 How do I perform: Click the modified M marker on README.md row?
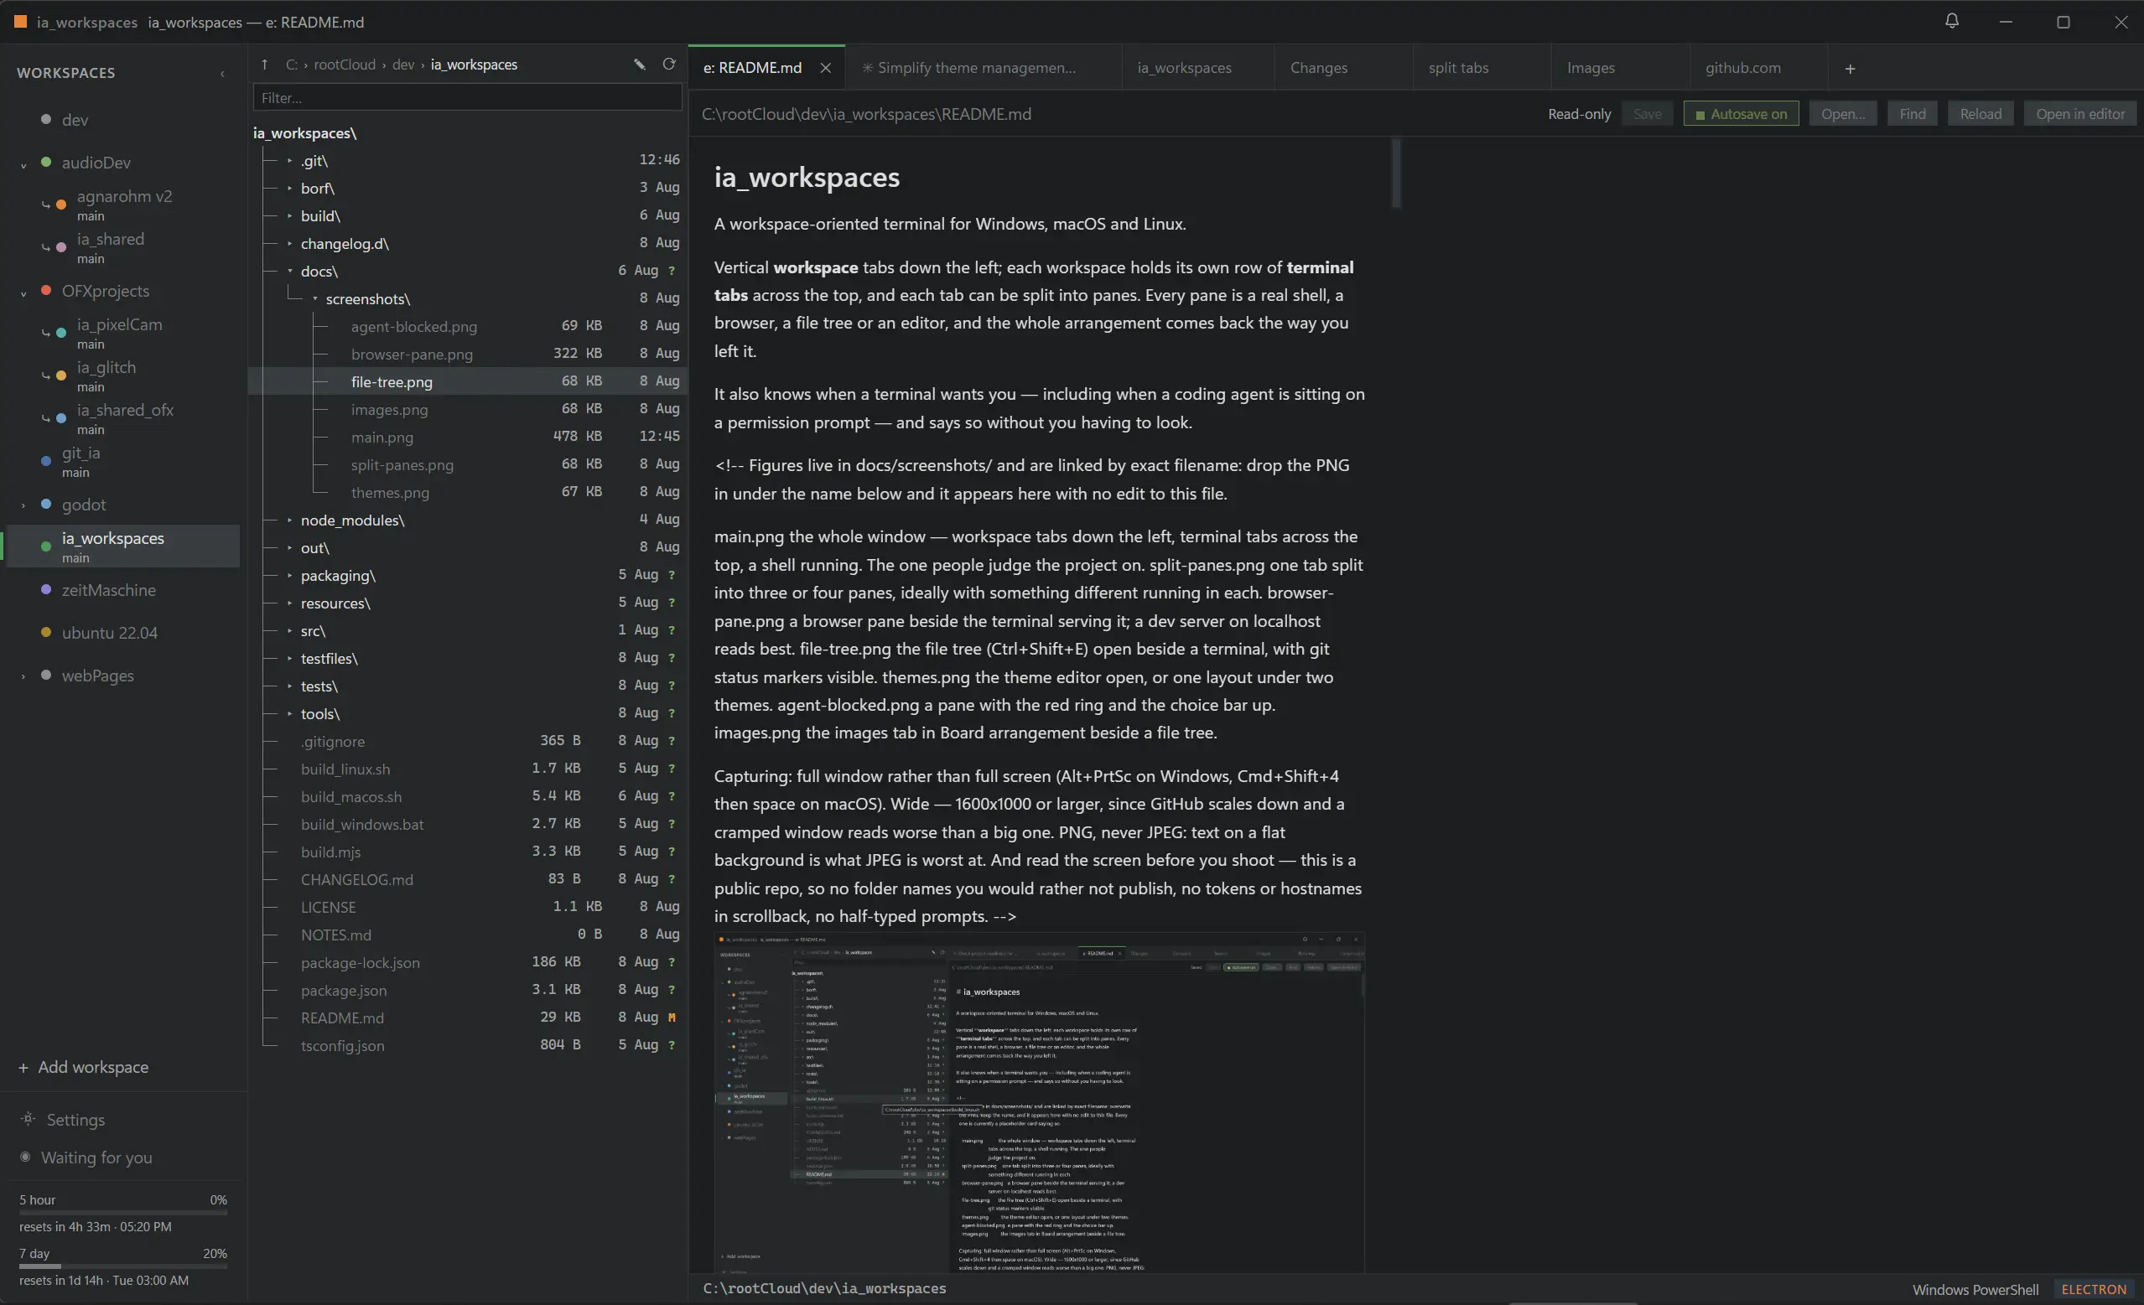point(672,1017)
